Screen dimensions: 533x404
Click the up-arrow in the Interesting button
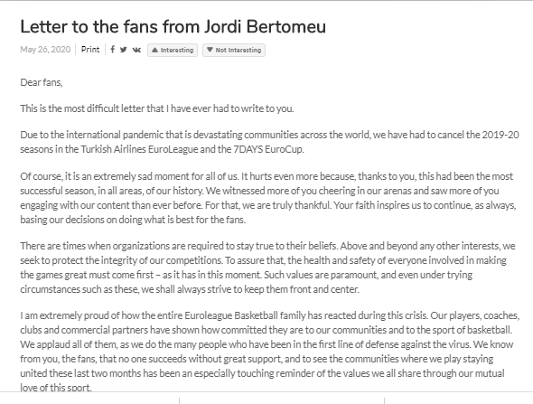154,50
